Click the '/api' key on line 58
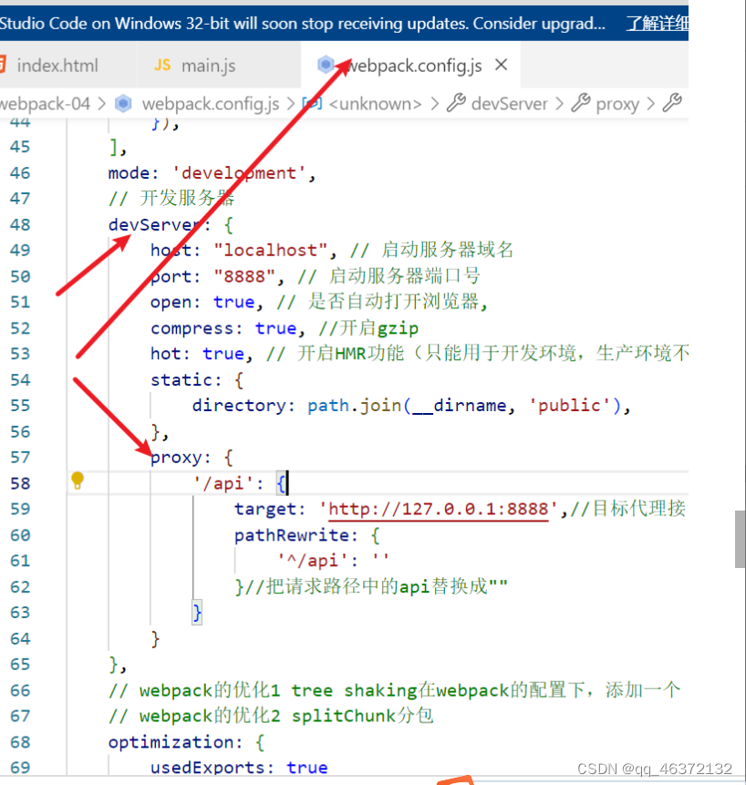 click(223, 483)
